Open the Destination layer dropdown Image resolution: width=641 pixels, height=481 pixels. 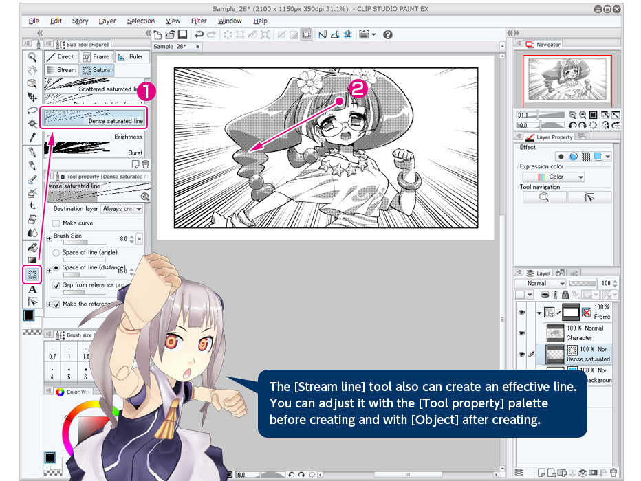122,209
